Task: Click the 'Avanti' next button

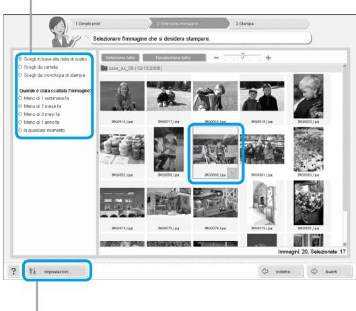Action: pos(330,271)
